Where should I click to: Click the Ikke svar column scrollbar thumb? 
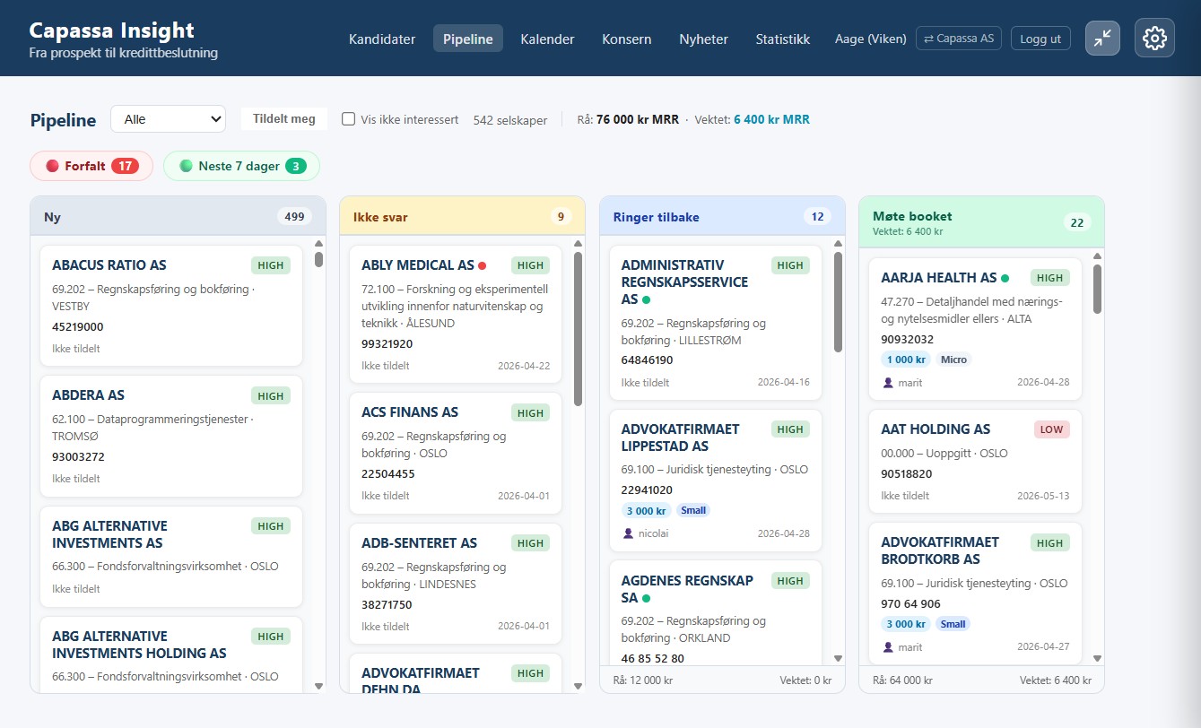(578, 328)
